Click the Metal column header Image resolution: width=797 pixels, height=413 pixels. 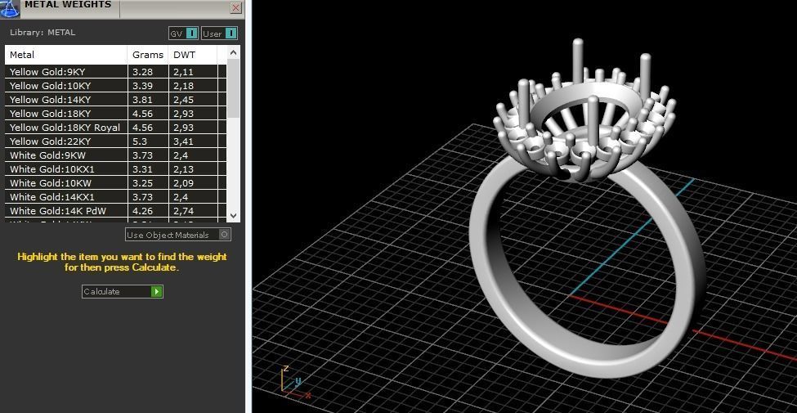66,55
